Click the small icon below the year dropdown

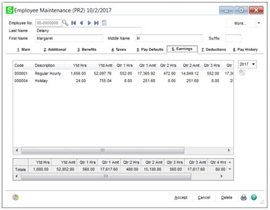point(242,72)
